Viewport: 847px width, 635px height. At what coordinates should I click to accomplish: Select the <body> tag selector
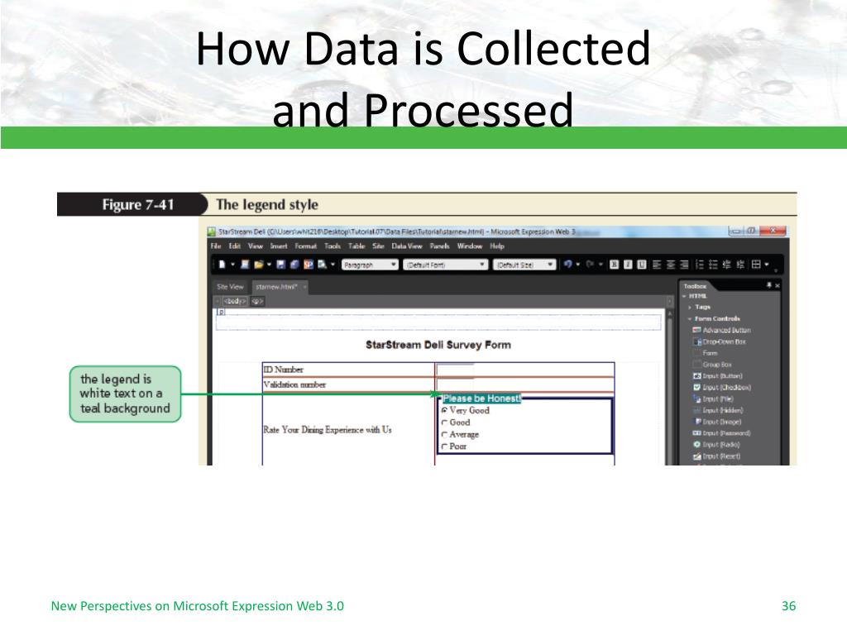[235, 301]
